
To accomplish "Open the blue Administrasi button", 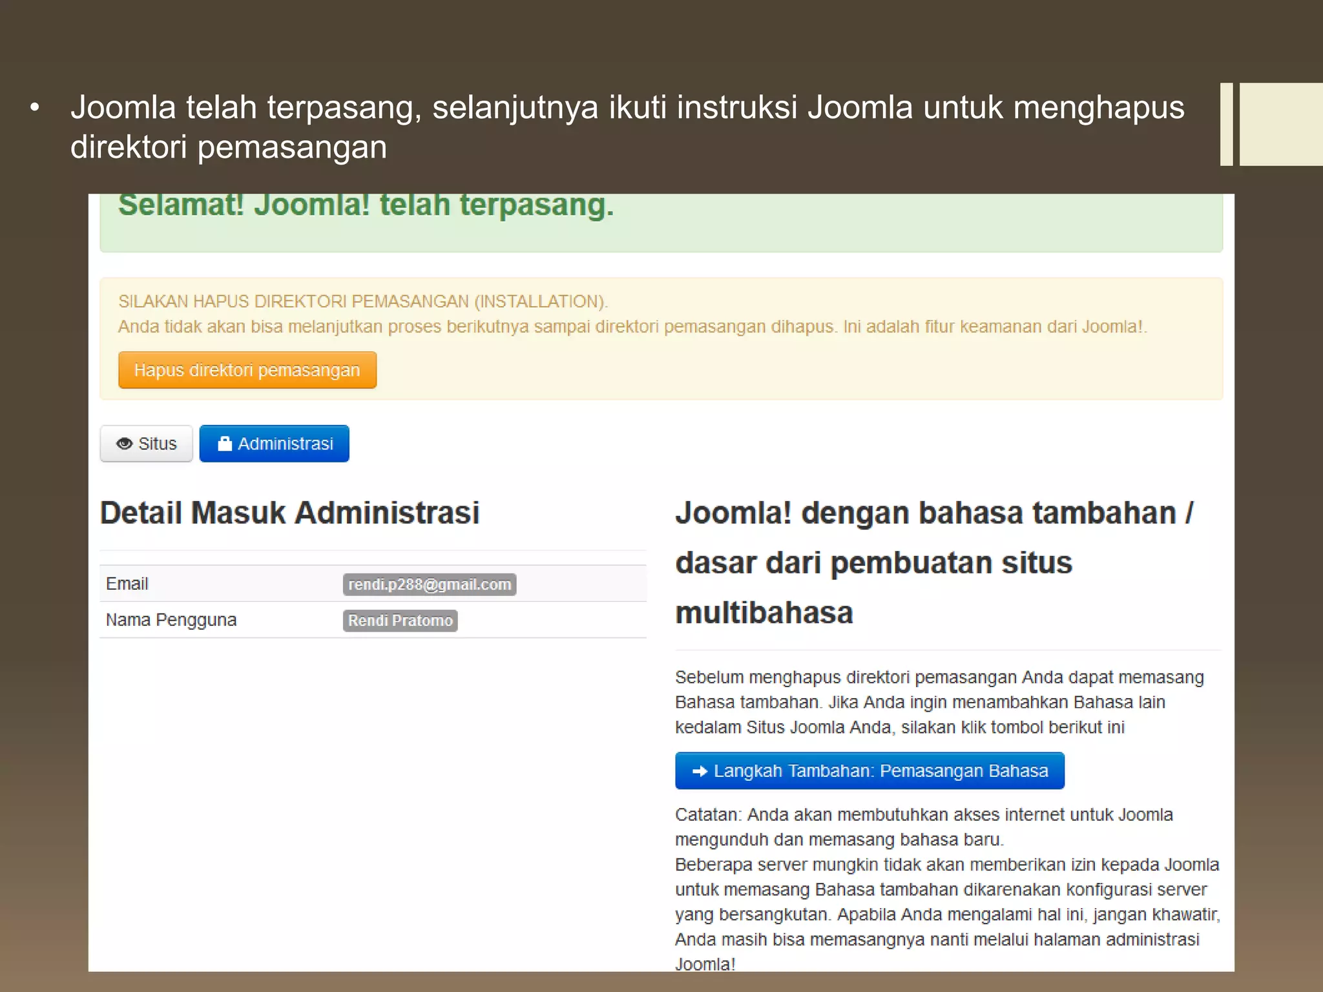I will [275, 444].
